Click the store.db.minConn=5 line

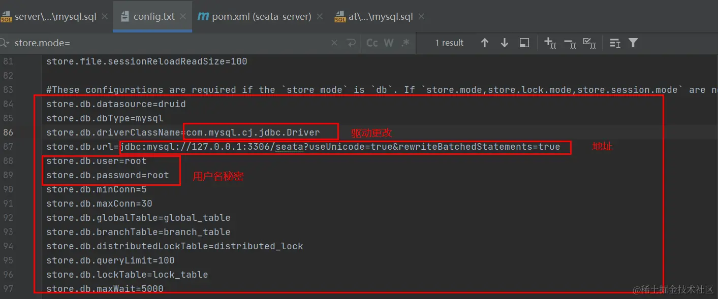(97, 189)
